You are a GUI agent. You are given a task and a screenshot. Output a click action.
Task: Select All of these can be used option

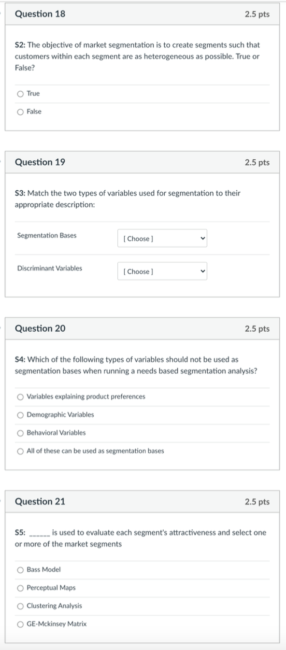(x=19, y=451)
